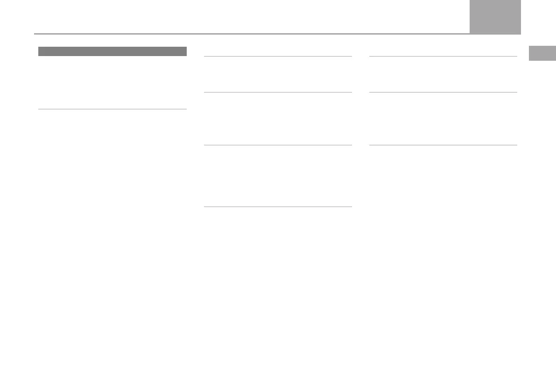Select blank section under the dark gray bar
556x371 pixels.
[x=113, y=82]
